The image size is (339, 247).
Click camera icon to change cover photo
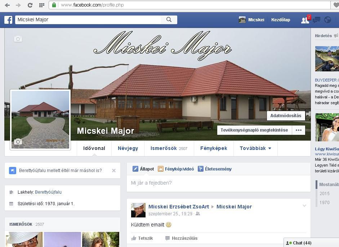click(18, 39)
